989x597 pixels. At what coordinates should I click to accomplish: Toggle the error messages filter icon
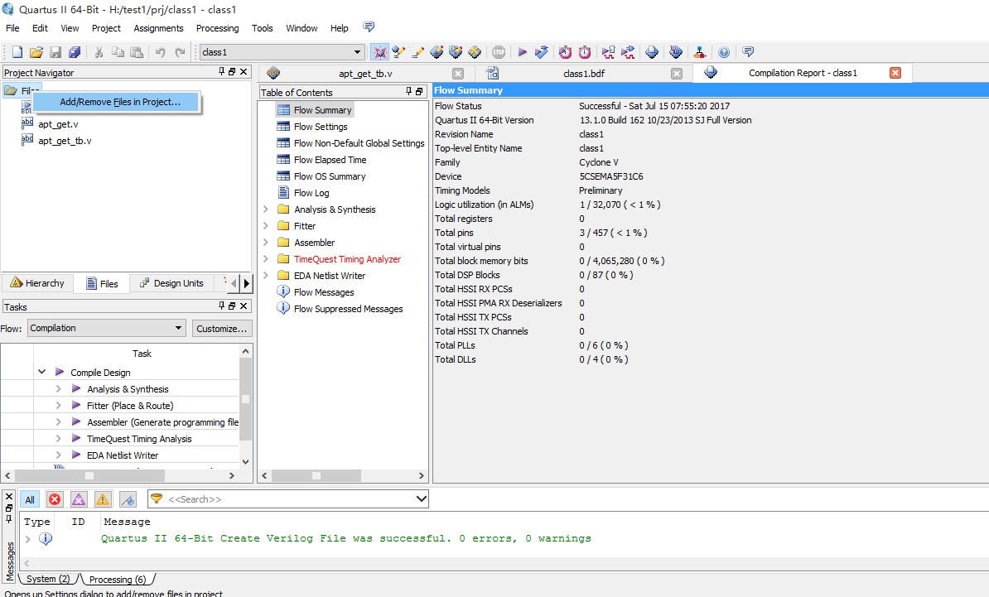coord(55,499)
